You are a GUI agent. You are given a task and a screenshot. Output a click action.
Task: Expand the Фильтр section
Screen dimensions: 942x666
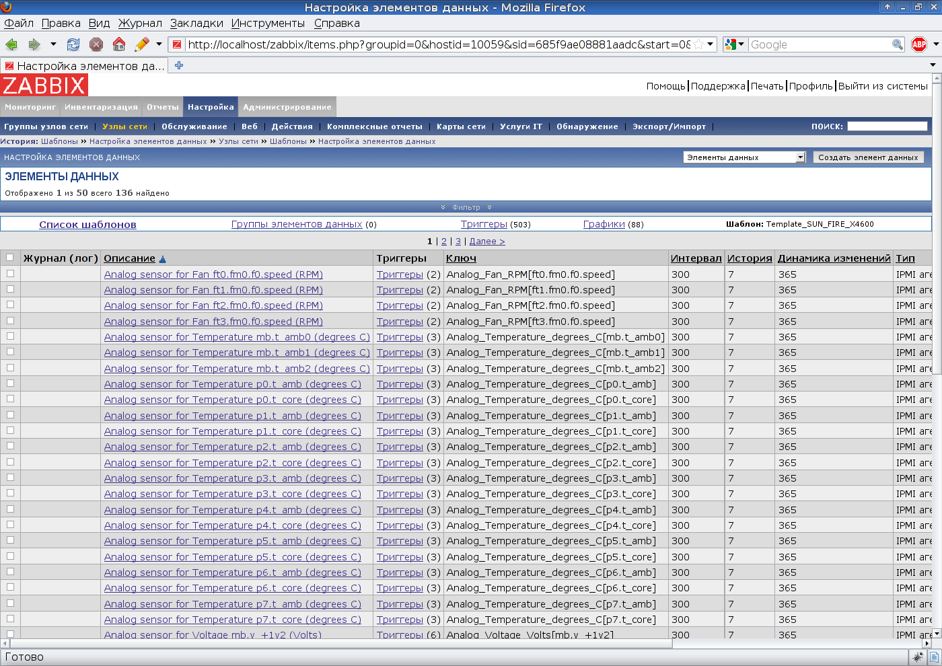click(x=466, y=207)
